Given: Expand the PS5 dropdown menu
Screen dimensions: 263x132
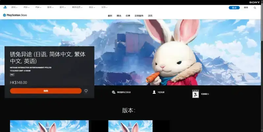Looking at the screenshot, I should click(x=27, y=7).
